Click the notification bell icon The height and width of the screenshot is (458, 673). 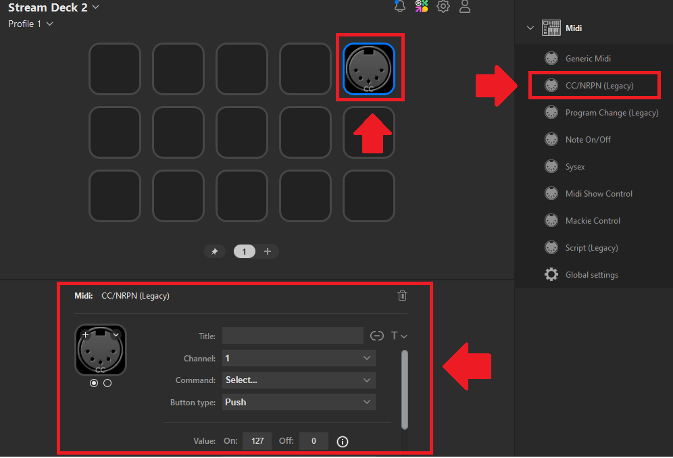(399, 7)
